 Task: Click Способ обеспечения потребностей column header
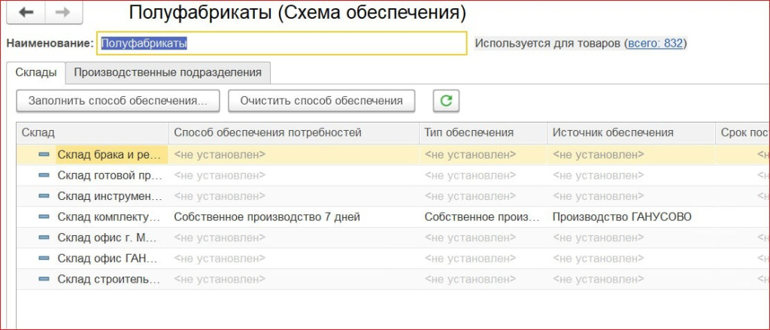pyautogui.click(x=268, y=132)
